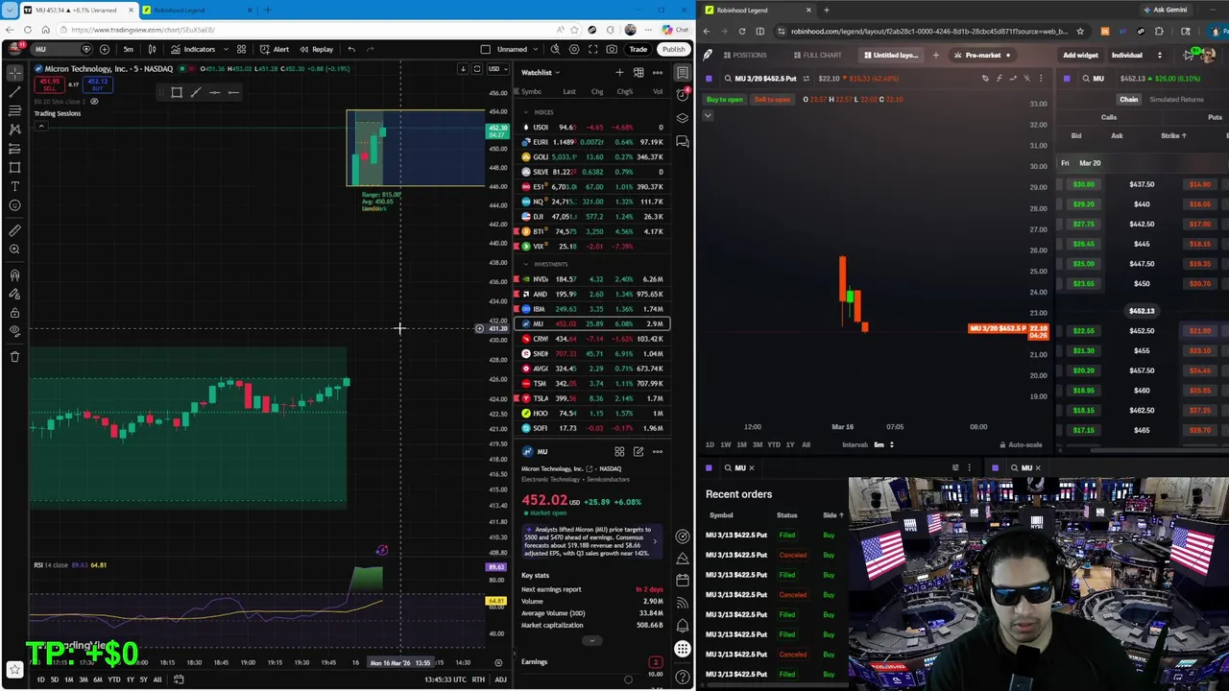Toggle Auto-scale on Robinhood chart

click(x=1021, y=445)
